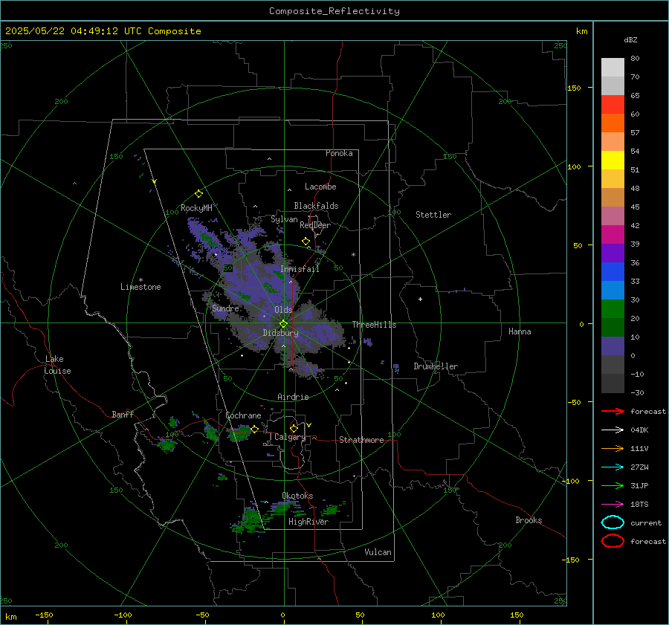Click the white plus marker west of Hanna
The height and width of the screenshot is (625, 669).
pyautogui.click(x=420, y=299)
